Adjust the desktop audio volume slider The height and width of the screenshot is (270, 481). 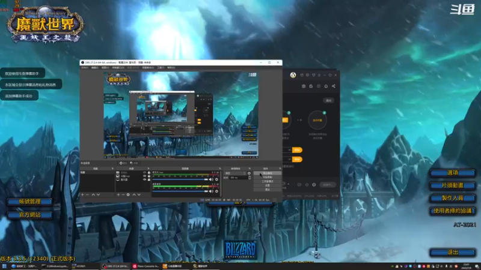(x=180, y=191)
